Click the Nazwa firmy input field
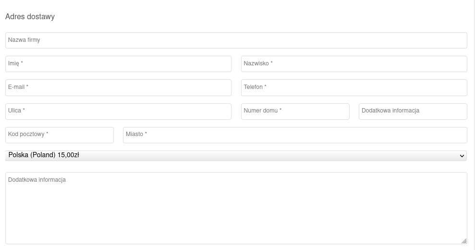Viewport: 475px width, 250px height. 236,40
